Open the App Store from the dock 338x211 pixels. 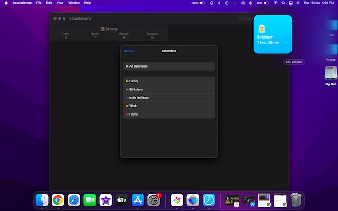(x=138, y=200)
